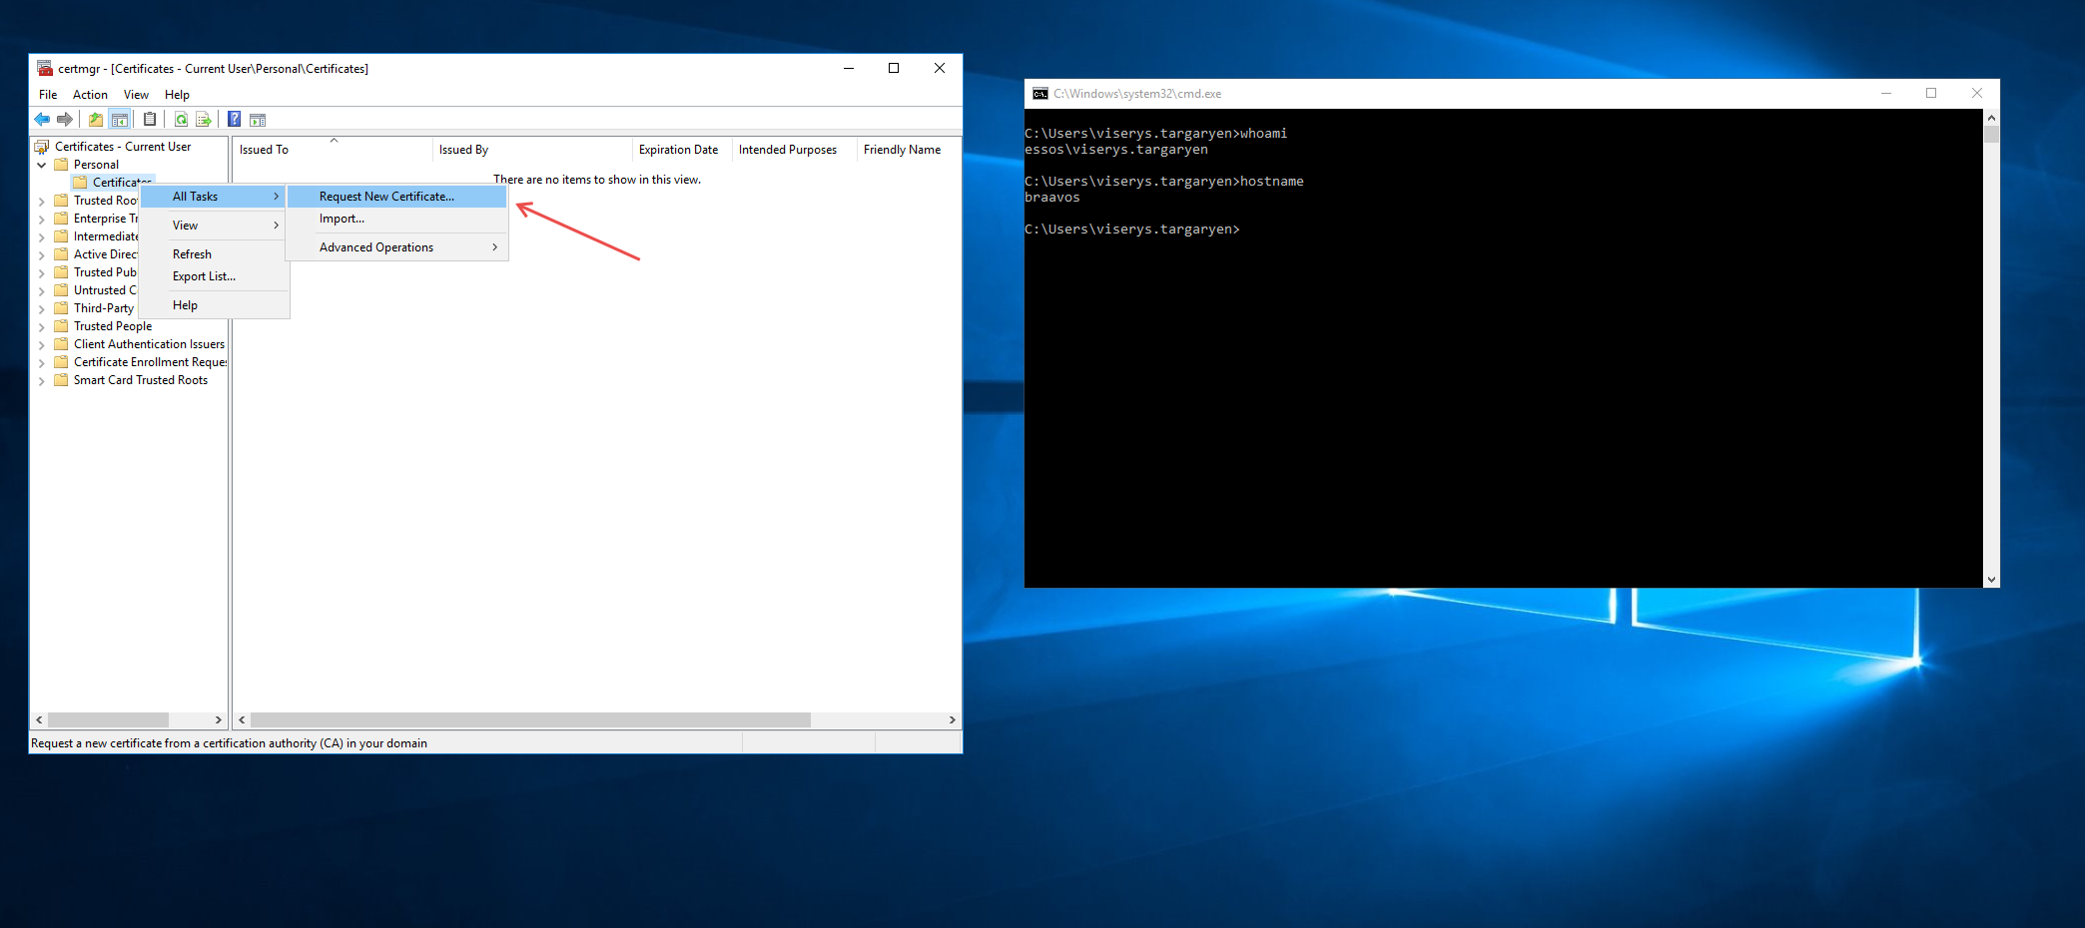Expand the Trusted People node chevron
Viewport: 2085px width, 928px height.
42,326
